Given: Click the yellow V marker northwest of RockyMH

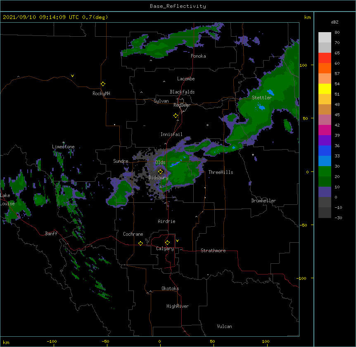Looking at the screenshot, I should tap(72, 76).
